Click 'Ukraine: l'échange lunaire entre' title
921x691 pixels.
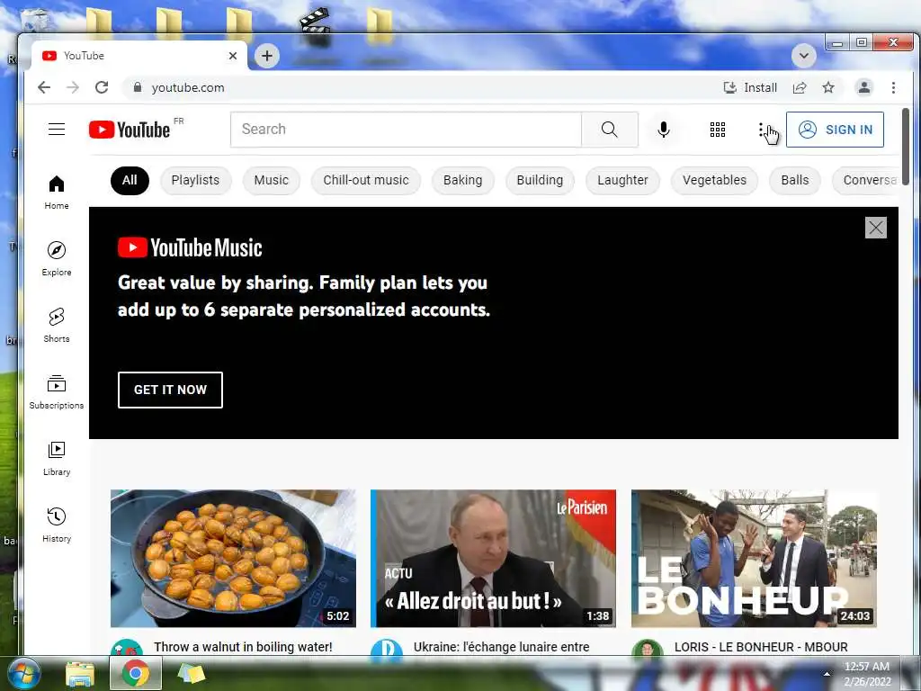(x=502, y=647)
